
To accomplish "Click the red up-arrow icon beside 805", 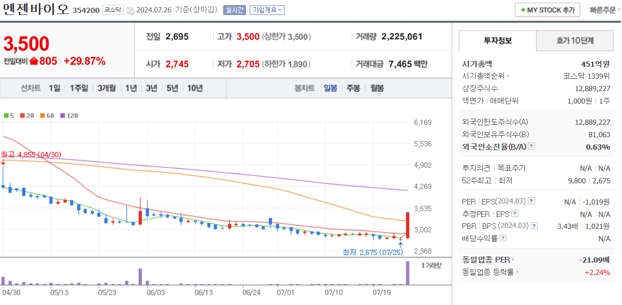I will [34, 61].
